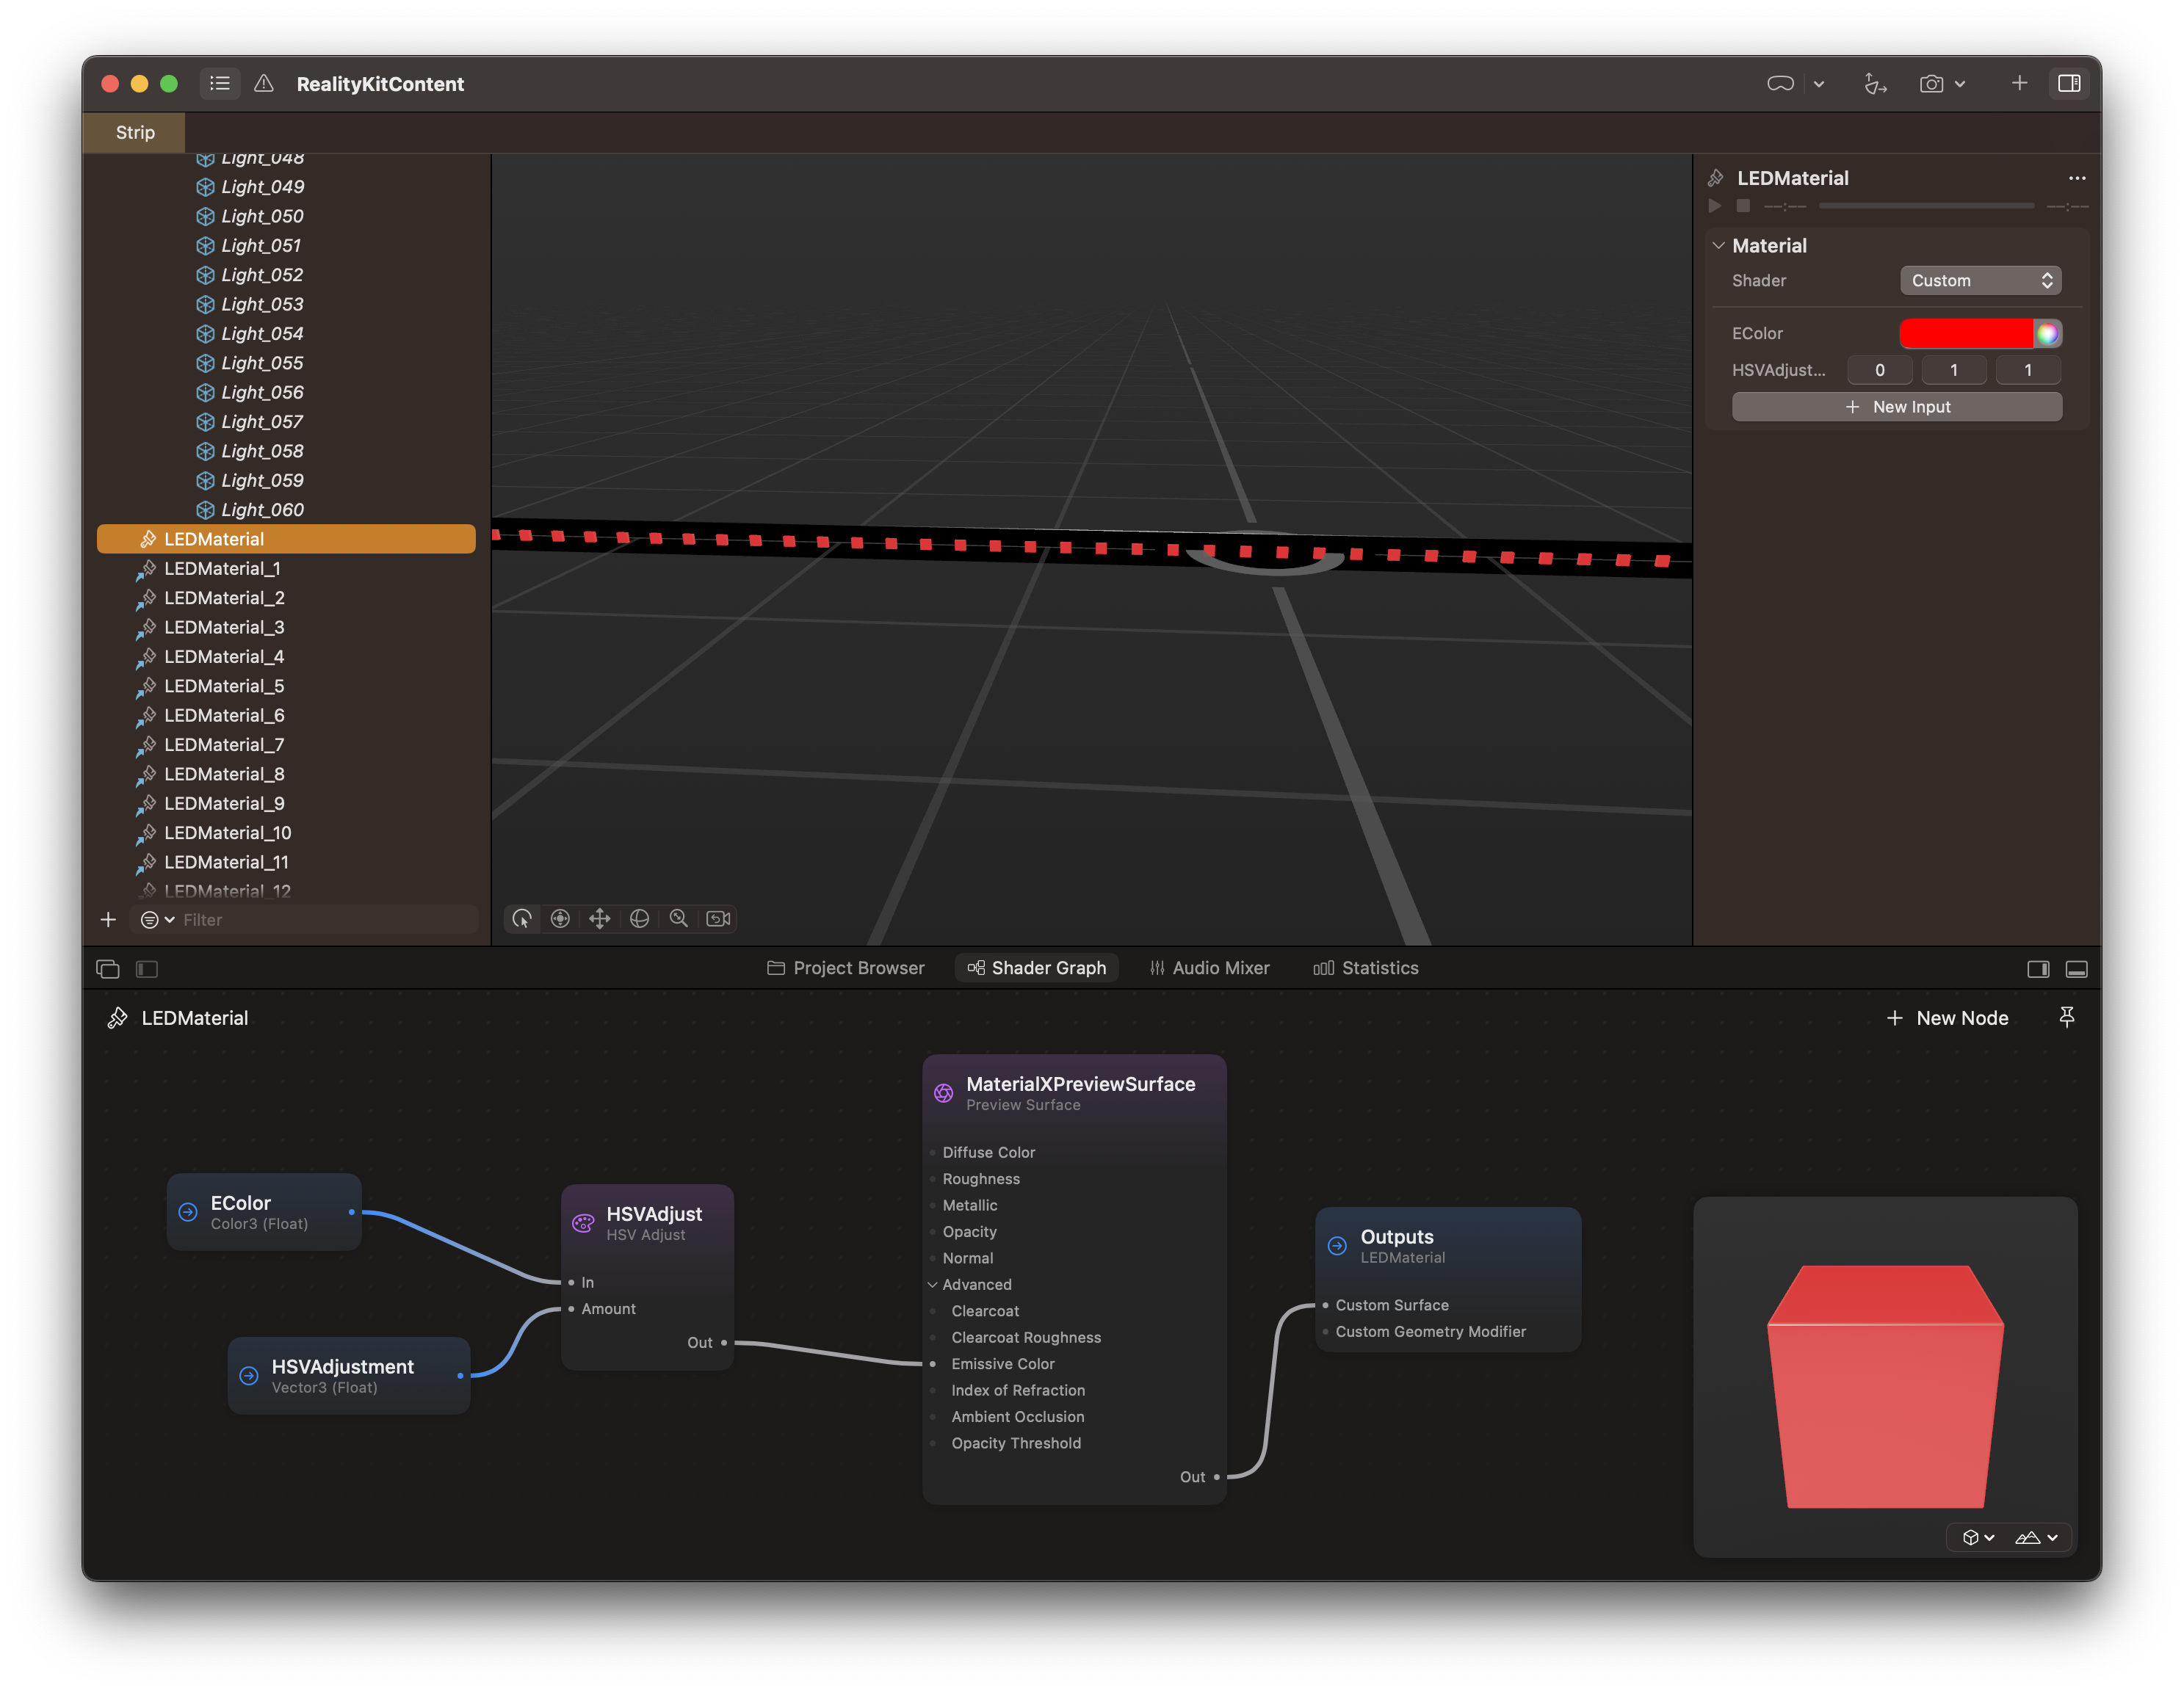
Task: Collapse the Material section disclosure
Action: 1718,246
